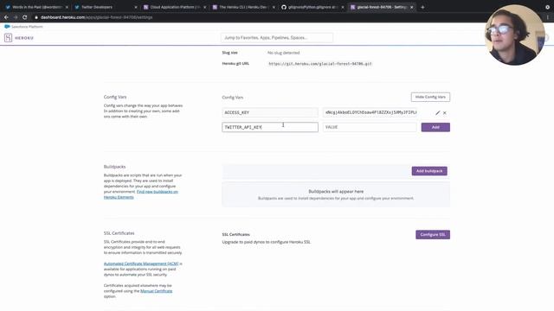Screen dimensions: 554x311
Task: Click the ACCESS_KEY key field
Action: [x=270, y=112]
